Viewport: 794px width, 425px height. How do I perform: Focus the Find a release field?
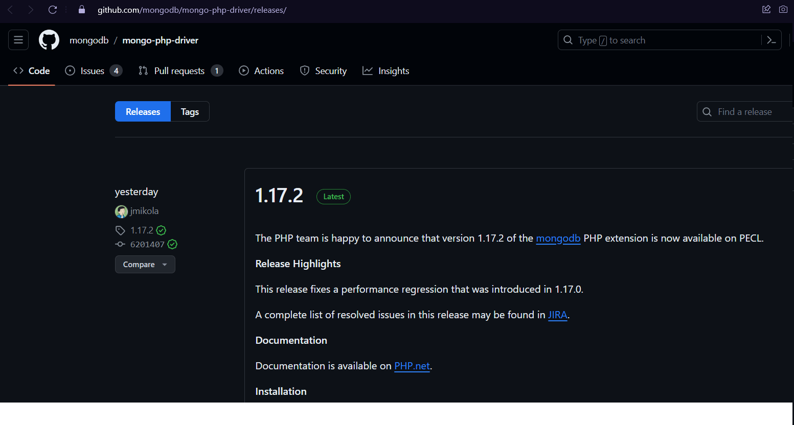click(x=745, y=111)
